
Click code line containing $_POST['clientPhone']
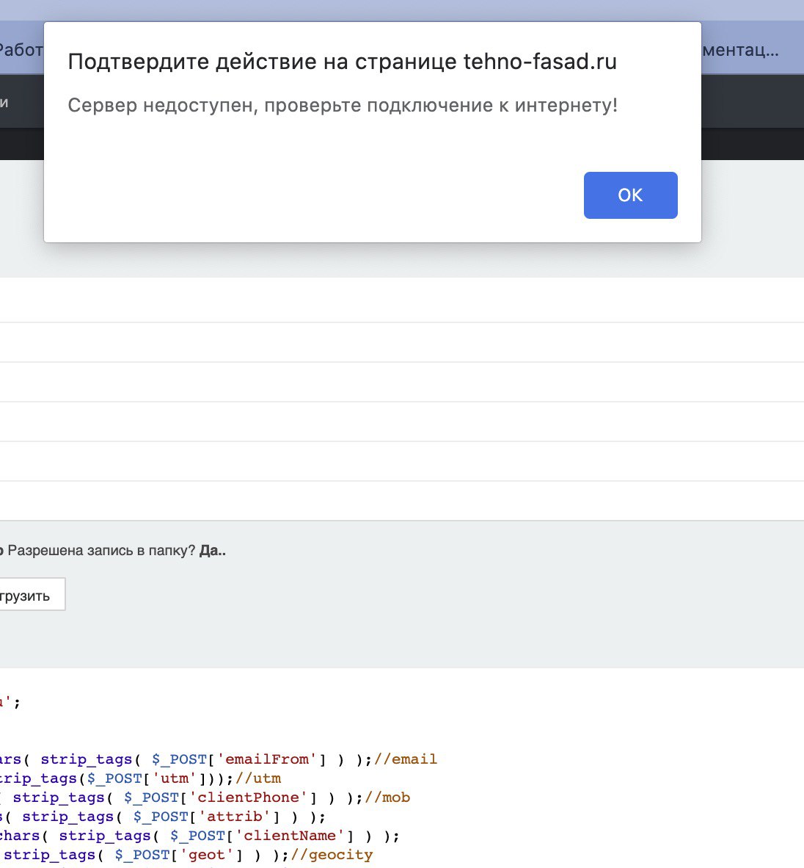[205, 798]
